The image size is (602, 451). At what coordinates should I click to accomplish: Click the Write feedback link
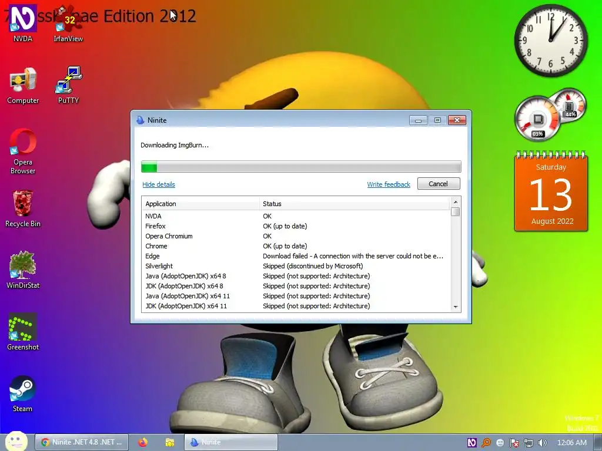[x=389, y=184]
